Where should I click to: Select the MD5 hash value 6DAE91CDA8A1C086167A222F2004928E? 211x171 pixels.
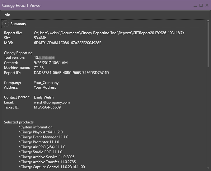[68, 43]
